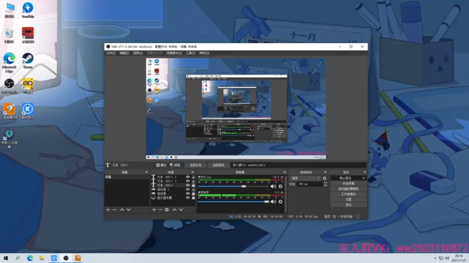Add a new source with the plus icon

coord(154,210)
